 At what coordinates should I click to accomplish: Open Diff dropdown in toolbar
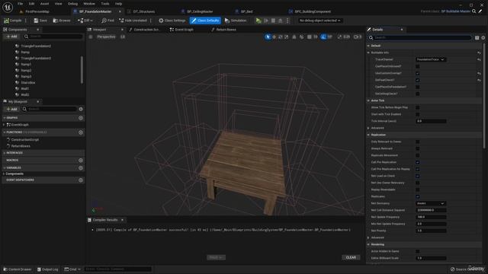pos(85,21)
